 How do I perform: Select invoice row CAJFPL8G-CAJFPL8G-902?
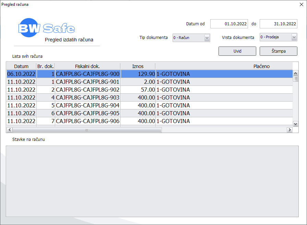tap(88, 90)
